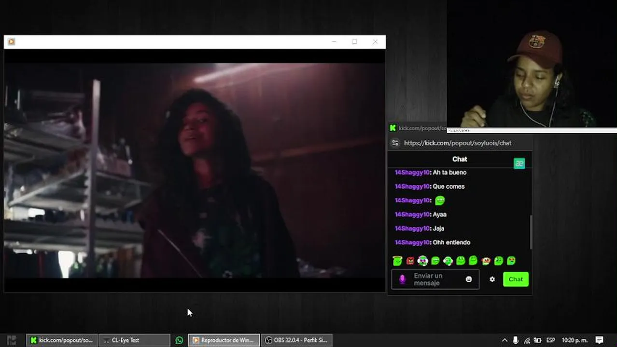Insert the heart-eyes green emote
Screen dimensions: 617x347
tap(511, 261)
